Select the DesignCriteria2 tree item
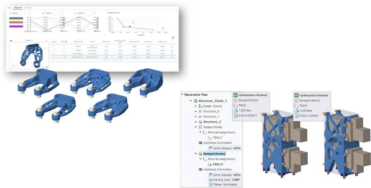 tap(215, 153)
